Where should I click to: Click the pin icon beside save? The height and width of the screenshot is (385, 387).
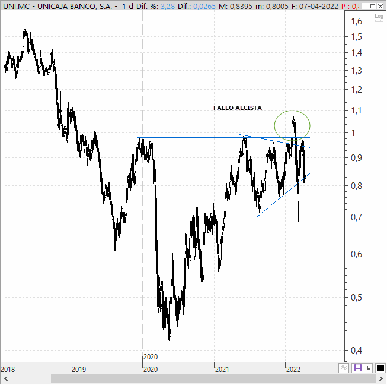pos(368,368)
